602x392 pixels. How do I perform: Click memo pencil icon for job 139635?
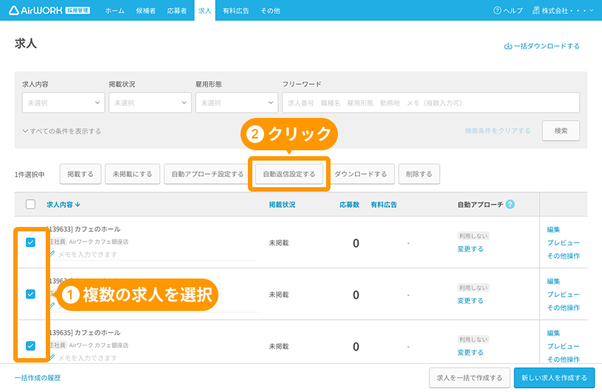coord(52,357)
